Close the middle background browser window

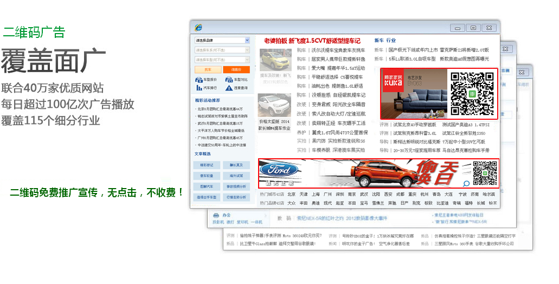point(505,49)
